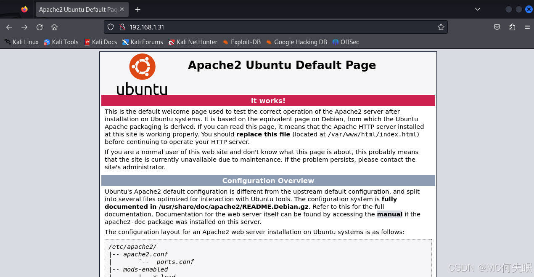Screen dimensions: 534x277
Task: Click the insecure connection padlock icon
Action: (122, 27)
